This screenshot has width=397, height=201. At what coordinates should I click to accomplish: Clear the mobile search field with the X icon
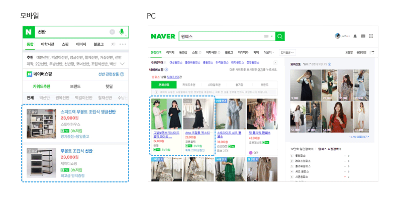pos(112,32)
